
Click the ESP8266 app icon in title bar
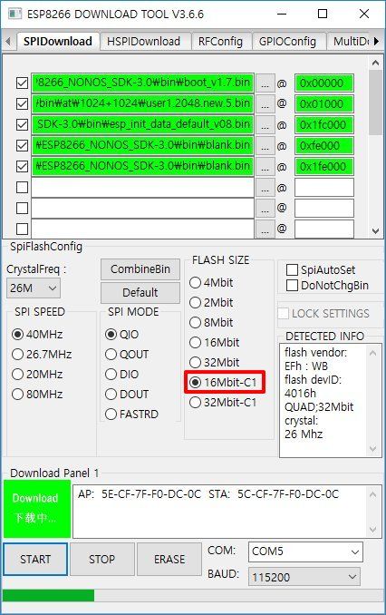click(14, 14)
